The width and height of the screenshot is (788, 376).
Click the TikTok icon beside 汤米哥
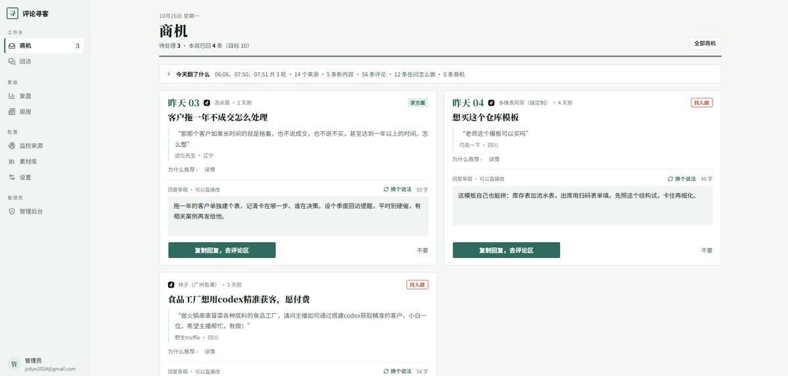[x=207, y=103]
